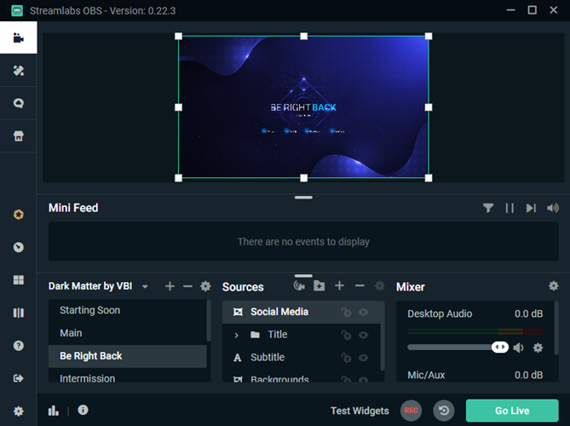Viewport: 570px width, 426px height.
Task: Add a source folder icon
Action: (x=320, y=285)
